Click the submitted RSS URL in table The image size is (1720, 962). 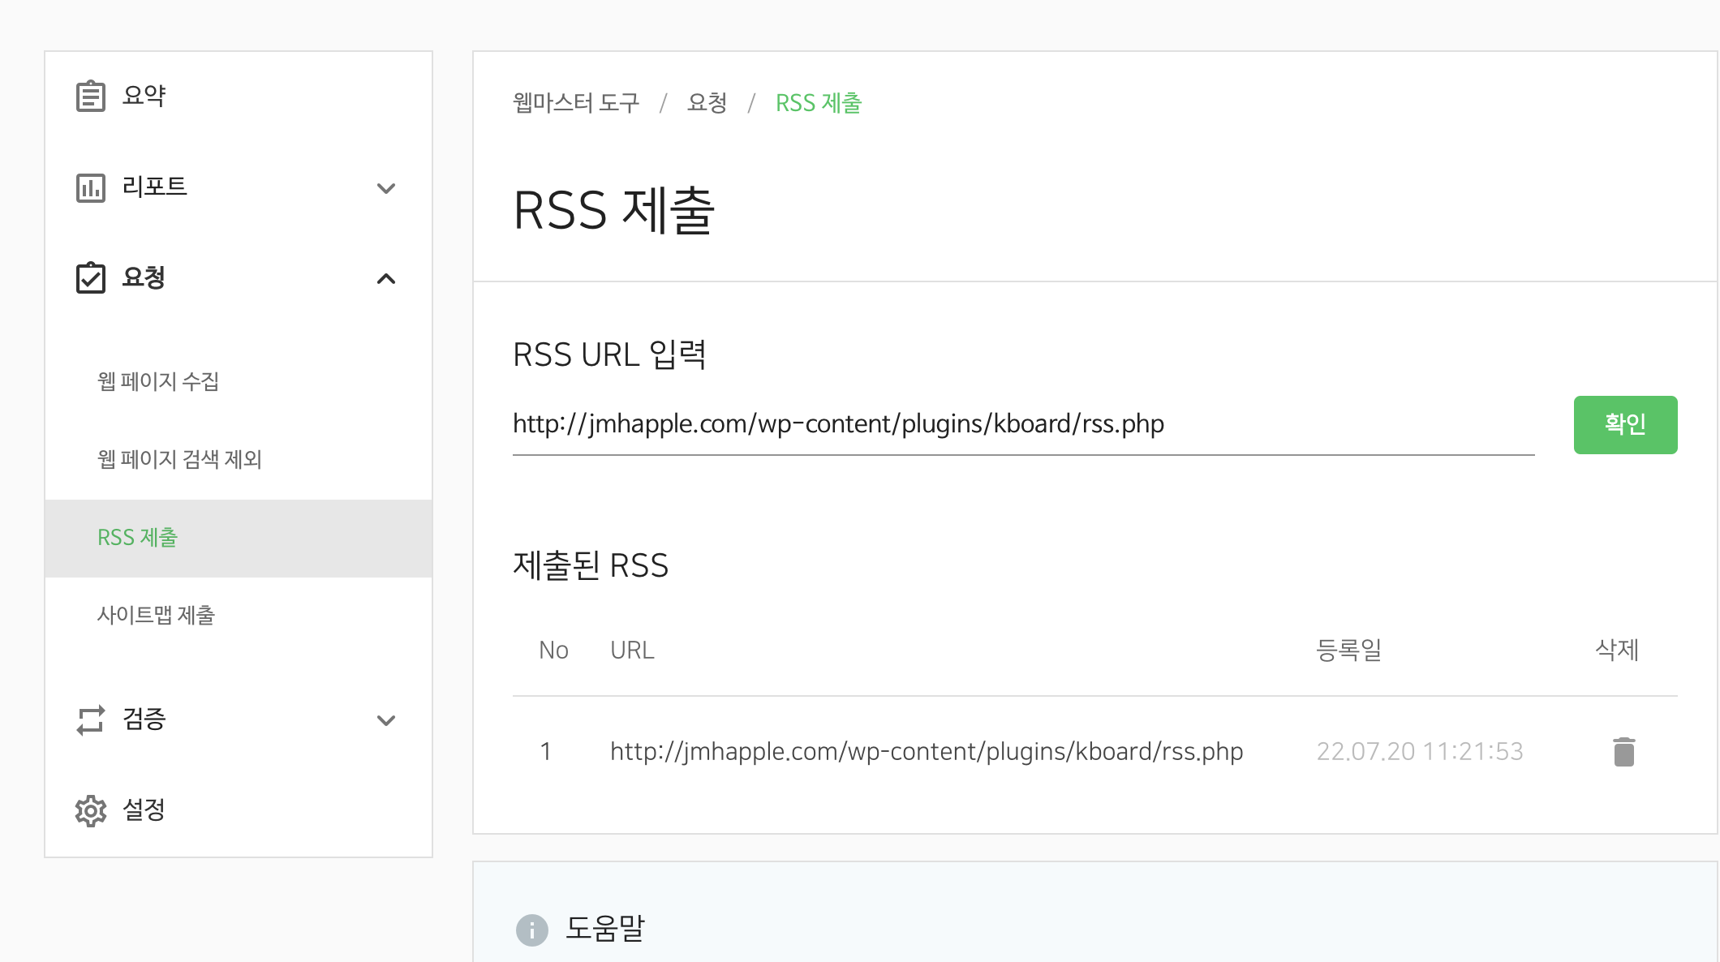tap(926, 752)
